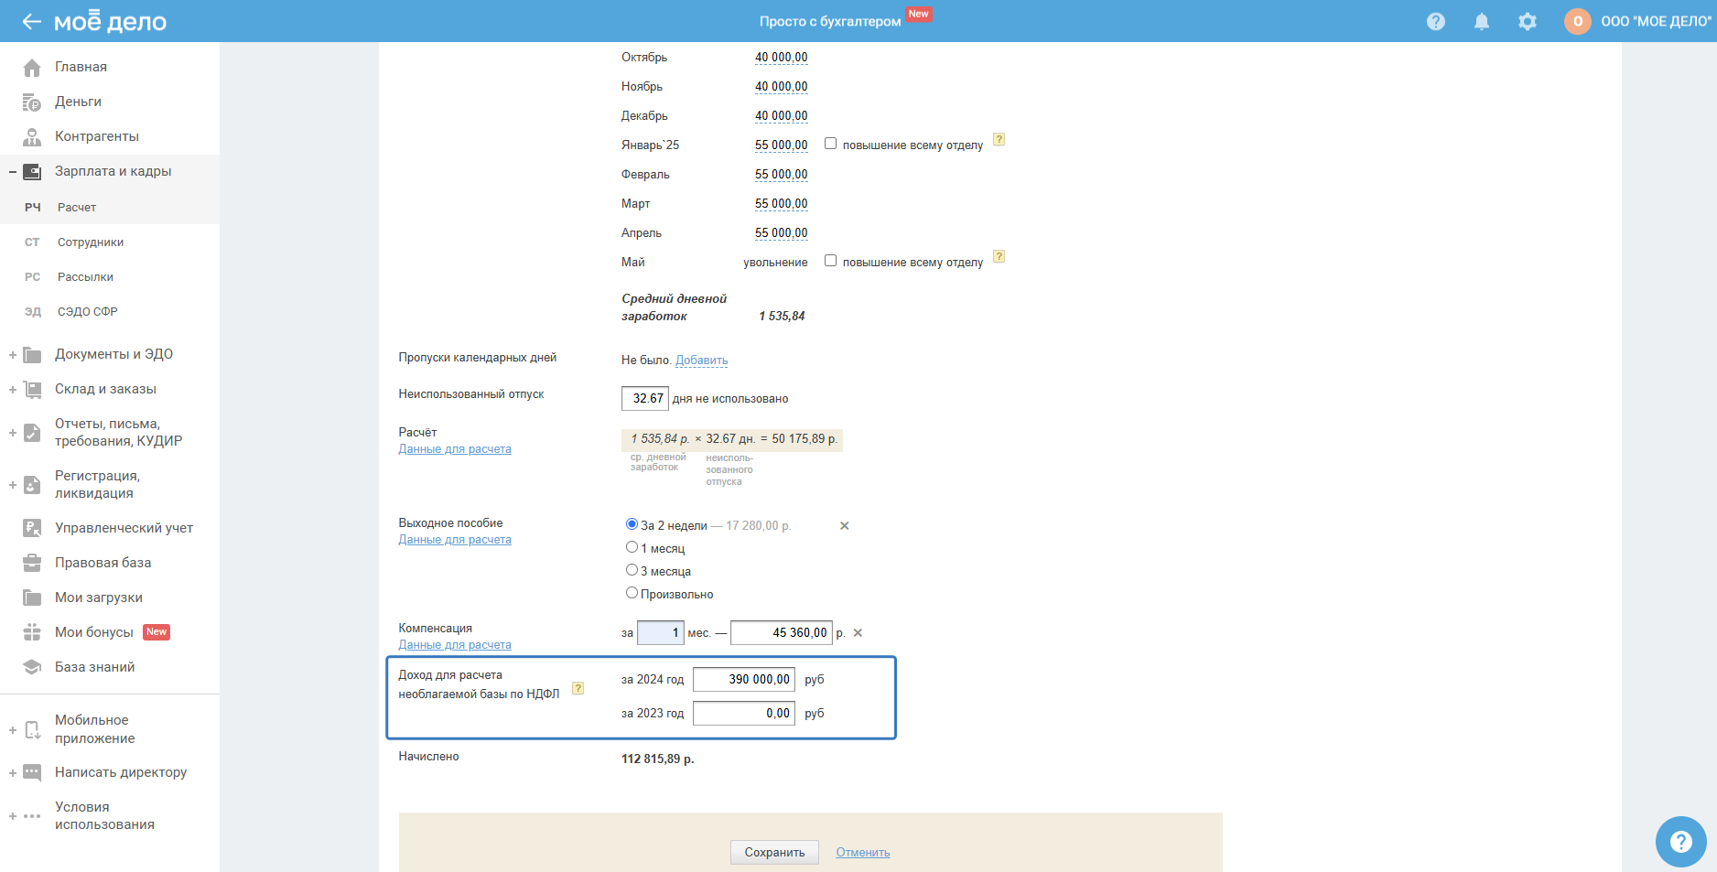The height and width of the screenshot is (872, 1717).
Task: Click the Правовая база briefcase icon
Action: tap(32, 563)
